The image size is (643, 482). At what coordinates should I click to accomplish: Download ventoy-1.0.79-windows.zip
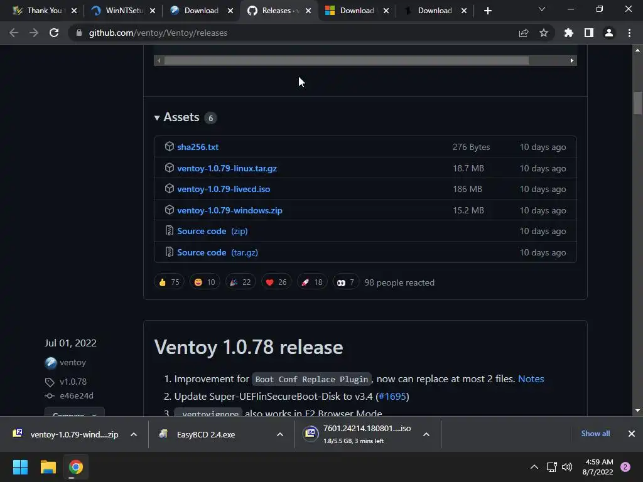click(230, 210)
